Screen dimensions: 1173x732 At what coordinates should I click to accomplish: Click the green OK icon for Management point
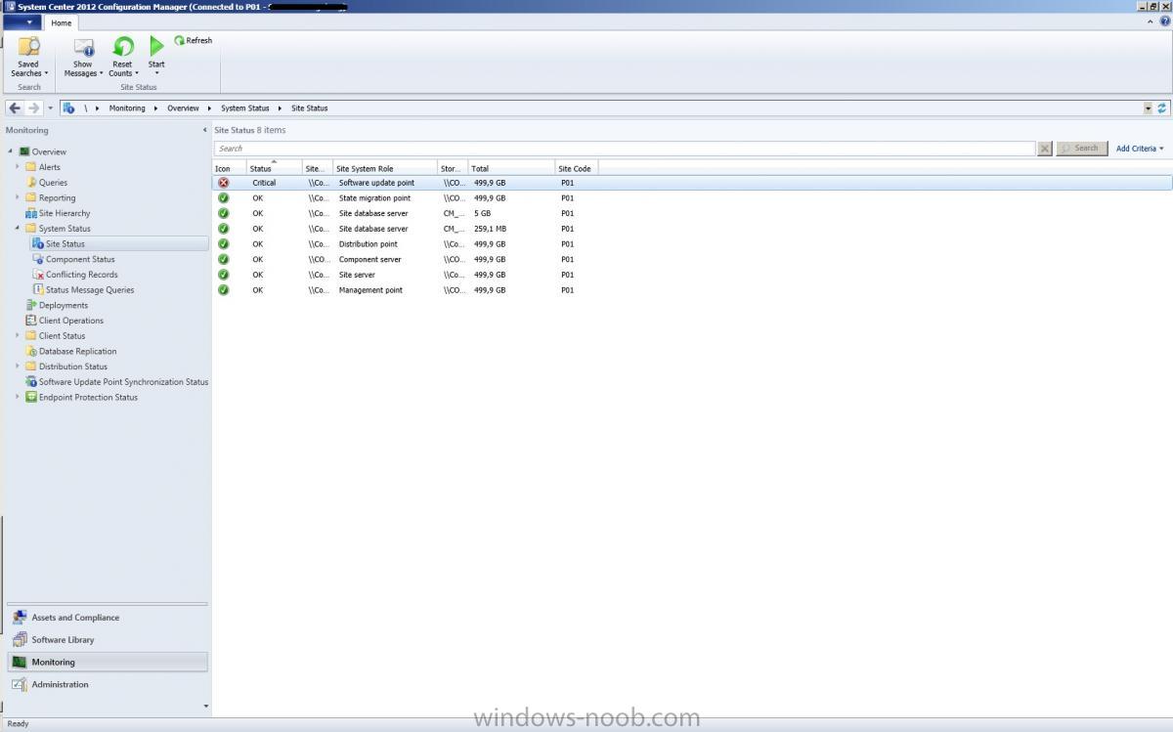pos(224,290)
